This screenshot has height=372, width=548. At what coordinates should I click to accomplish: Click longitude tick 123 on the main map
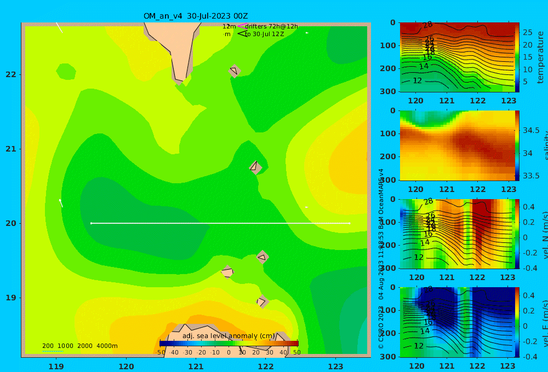coord(335,367)
